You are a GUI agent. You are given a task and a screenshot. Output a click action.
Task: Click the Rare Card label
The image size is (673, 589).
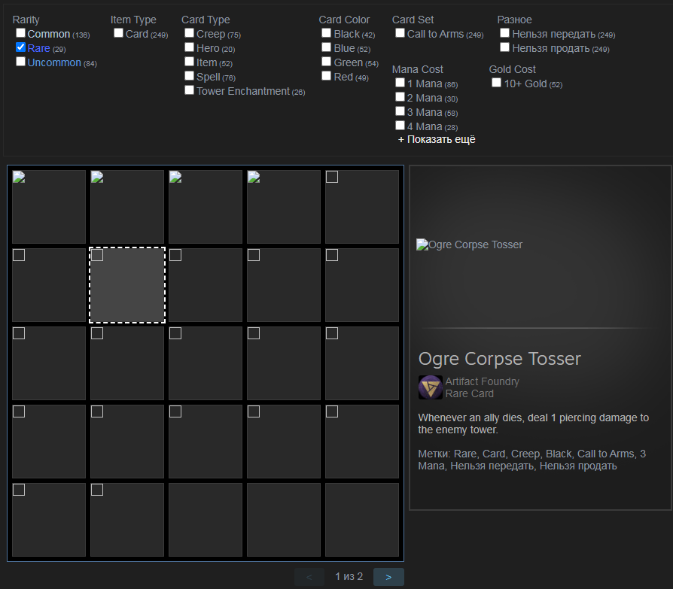coord(469,393)
